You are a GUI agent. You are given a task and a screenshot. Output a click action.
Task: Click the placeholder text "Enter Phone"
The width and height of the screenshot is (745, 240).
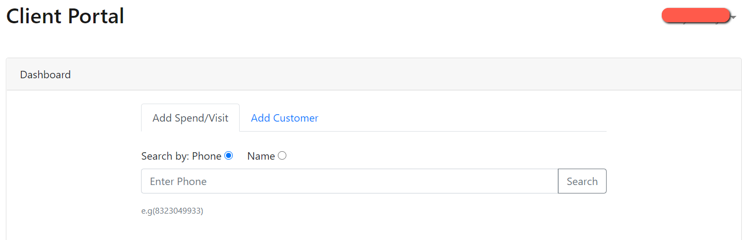(x=178, y=181)
